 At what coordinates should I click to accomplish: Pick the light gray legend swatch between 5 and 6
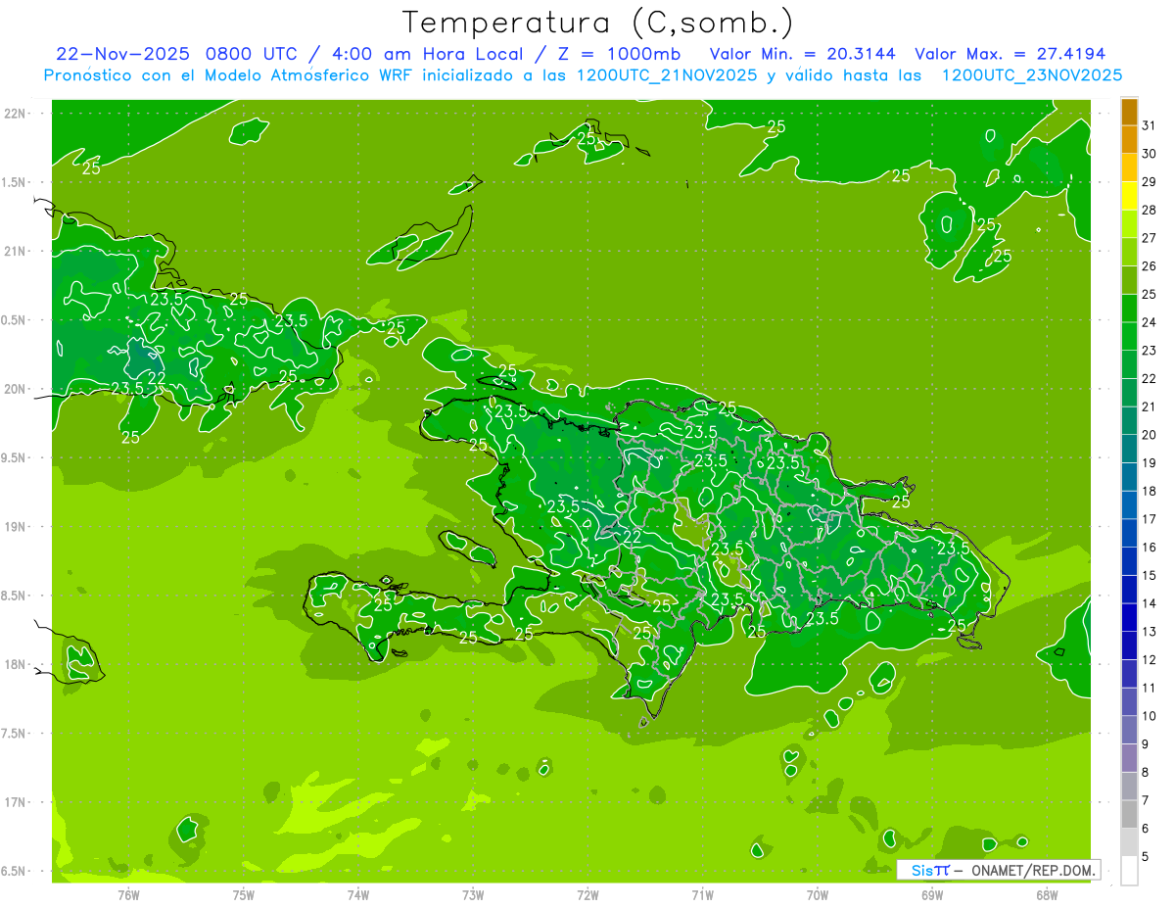[1129, 842]
